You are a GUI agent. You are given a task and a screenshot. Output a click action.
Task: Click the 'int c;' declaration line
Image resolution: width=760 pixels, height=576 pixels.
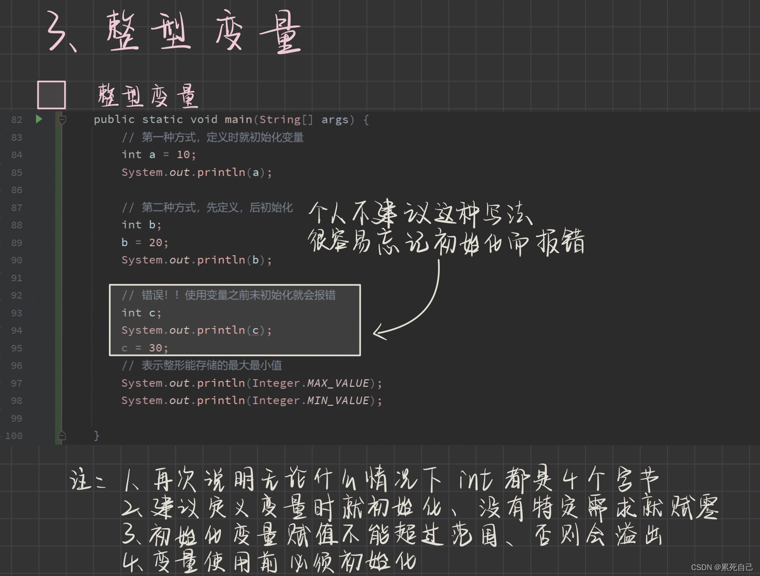click(x=141, y=313)
